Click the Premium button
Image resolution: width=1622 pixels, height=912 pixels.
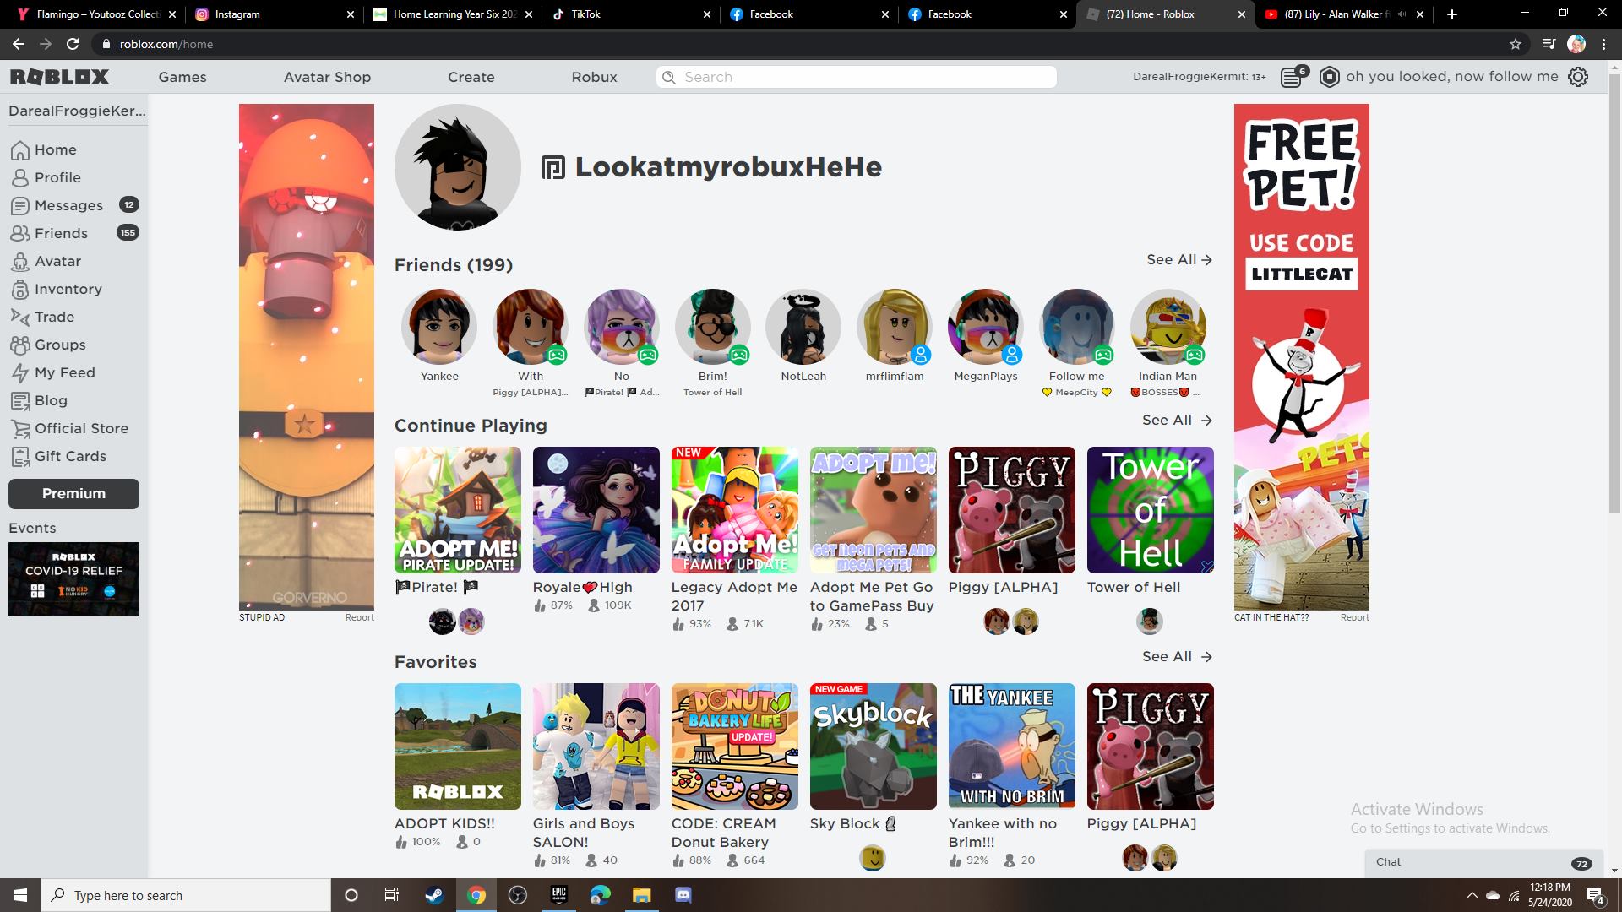point(73,494)
